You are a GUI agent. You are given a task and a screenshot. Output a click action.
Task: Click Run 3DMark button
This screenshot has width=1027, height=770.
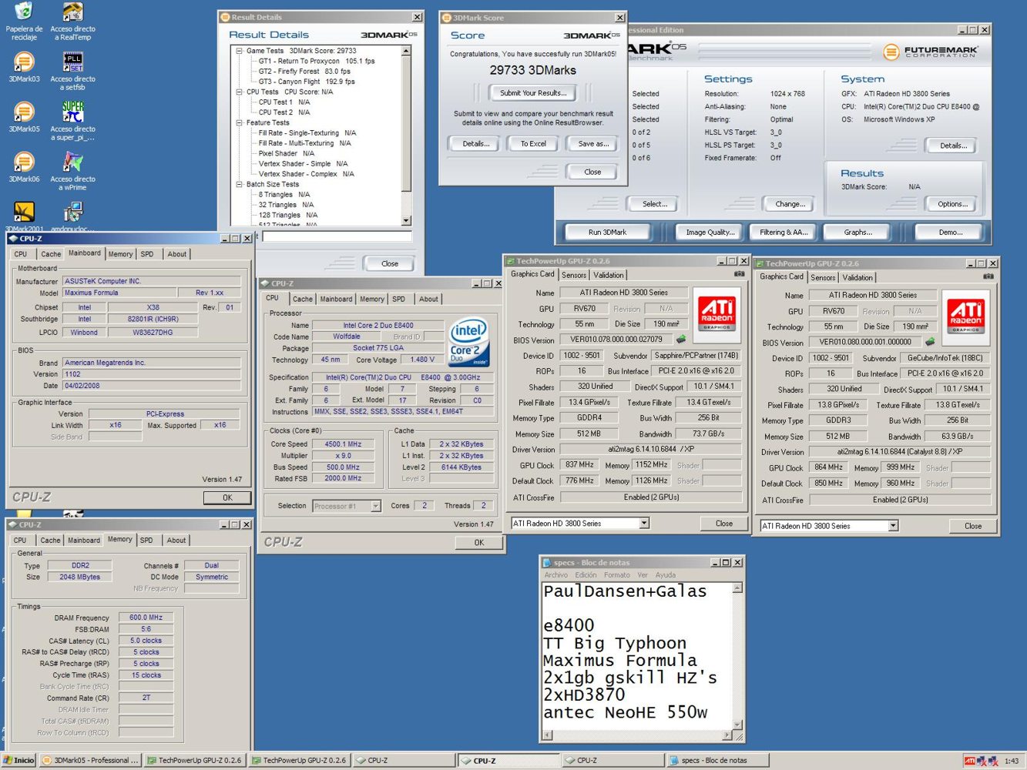pos(607,232)
